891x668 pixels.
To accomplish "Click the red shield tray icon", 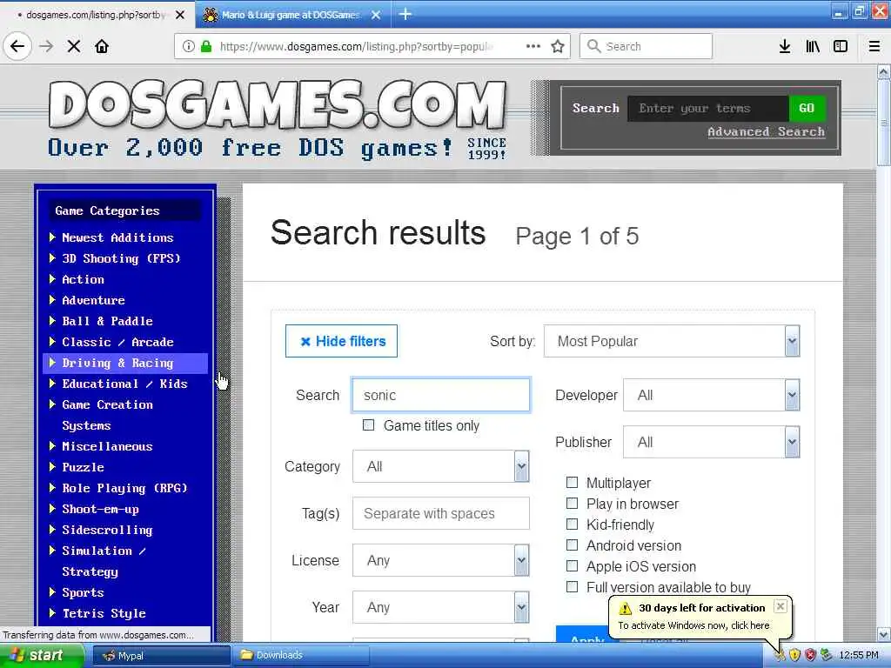I will click(x=810, y=655).
